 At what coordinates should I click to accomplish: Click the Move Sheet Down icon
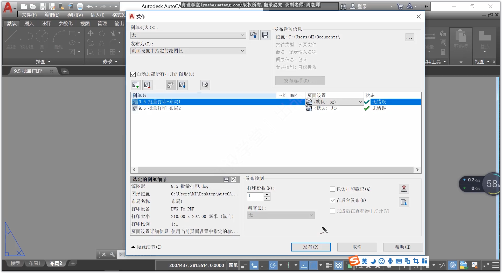(x=182, y=85)
